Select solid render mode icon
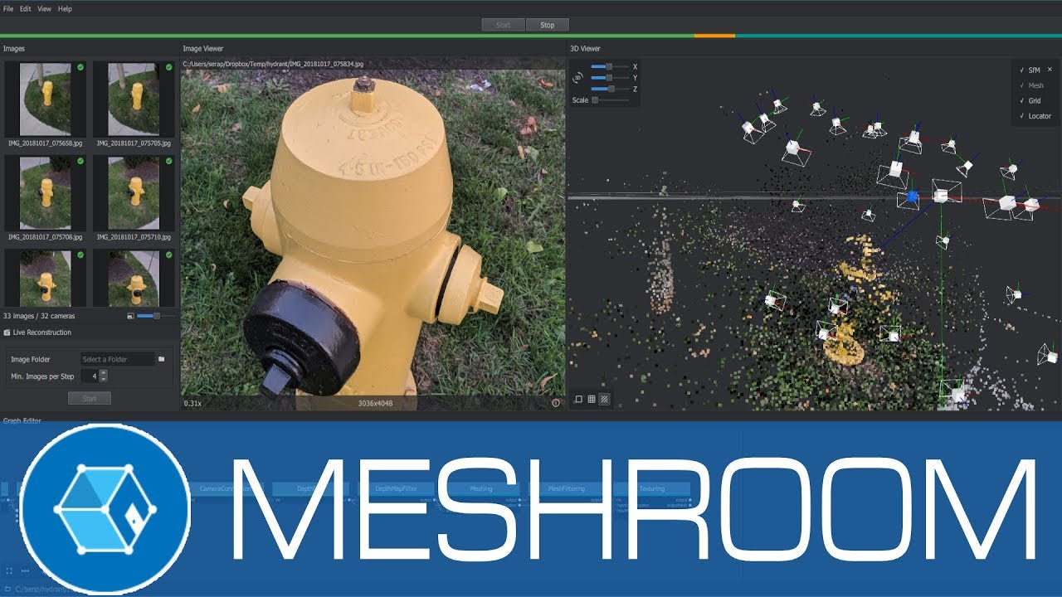This screenshot has width=1062, height=597. 578,399
